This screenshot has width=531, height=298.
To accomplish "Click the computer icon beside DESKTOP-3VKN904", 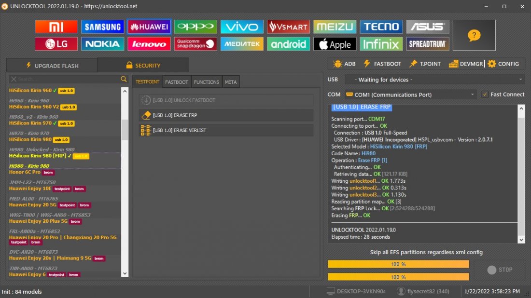I will click(x=331, y=291).
